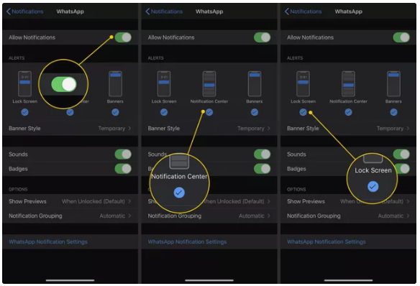
Task: Tap home indicator bar in left screenshot
Action: (70, 280)
